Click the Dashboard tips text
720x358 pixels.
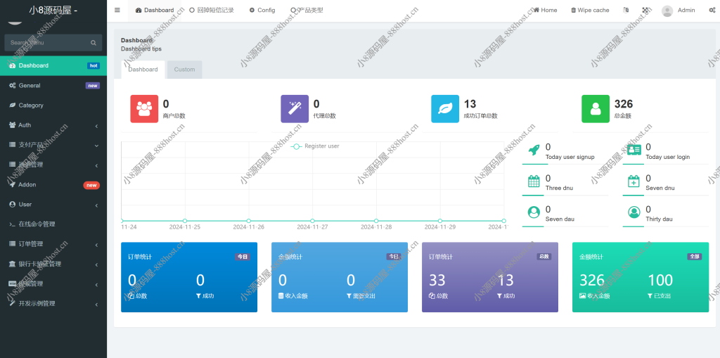[x=141, y=49]
